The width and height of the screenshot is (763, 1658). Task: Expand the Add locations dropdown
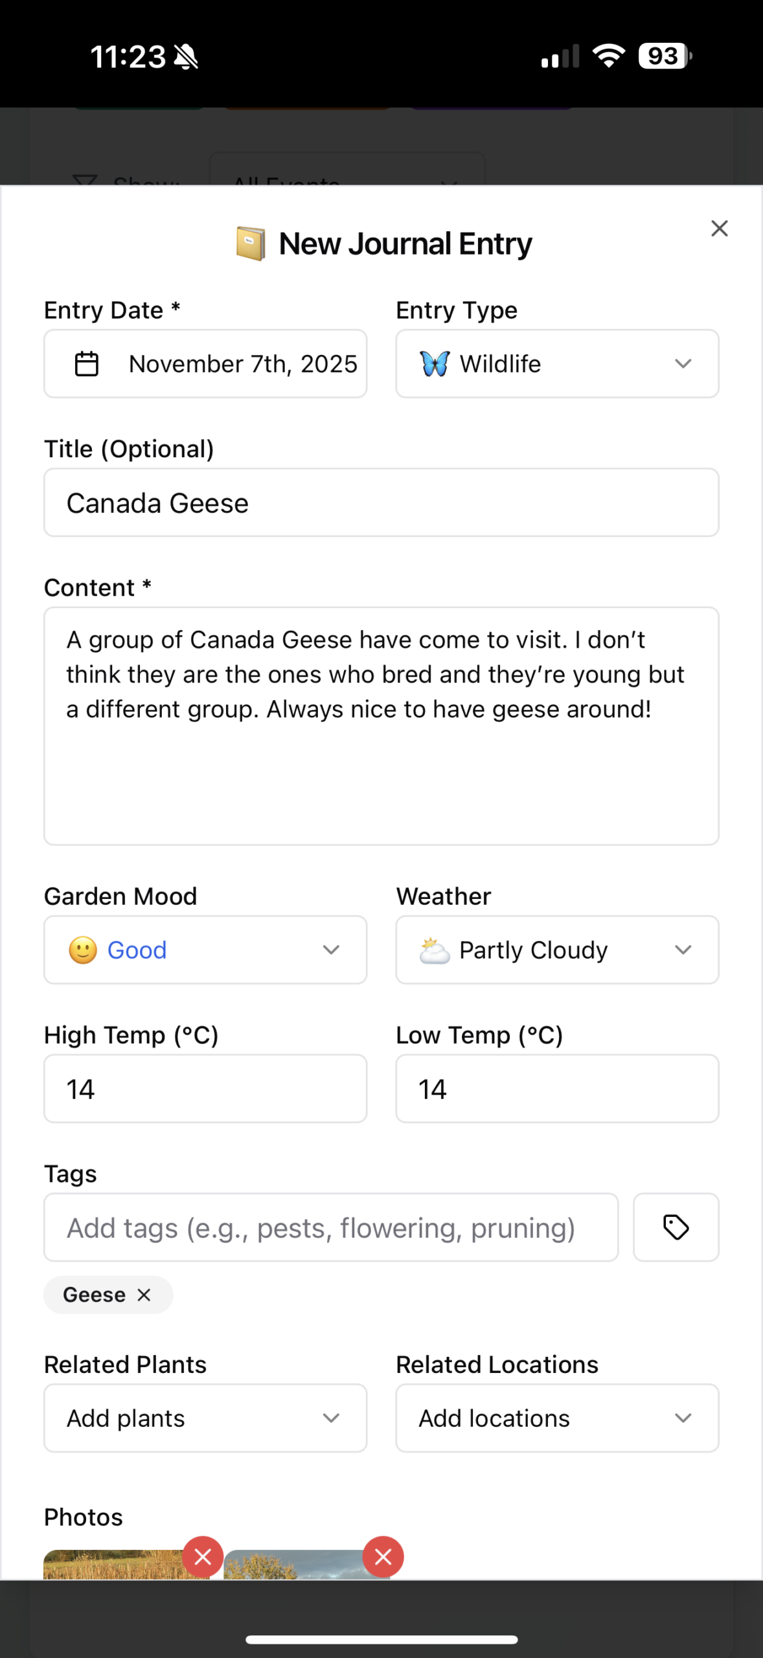point(557,1418)
